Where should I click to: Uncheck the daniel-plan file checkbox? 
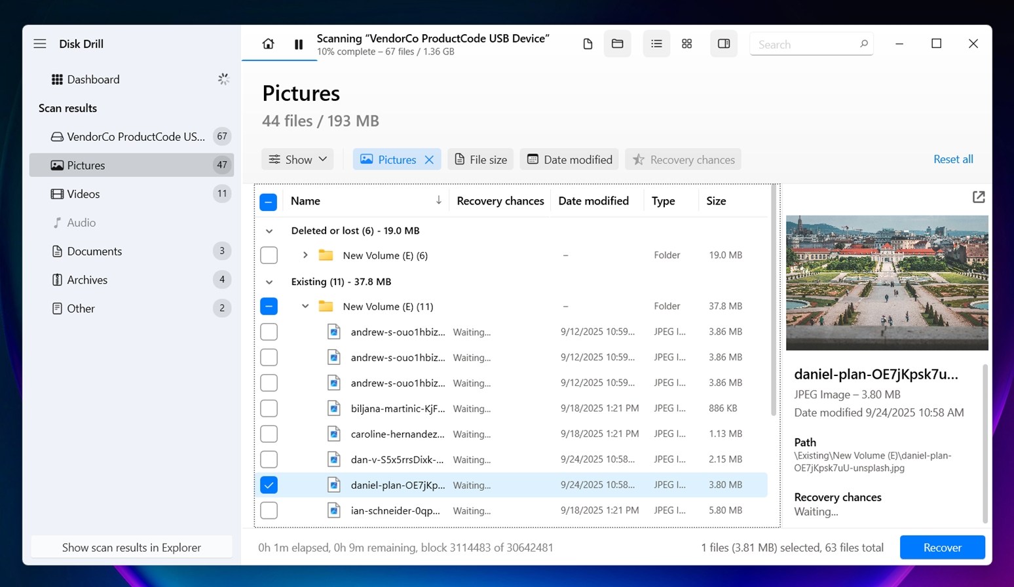tap(269, 485)
